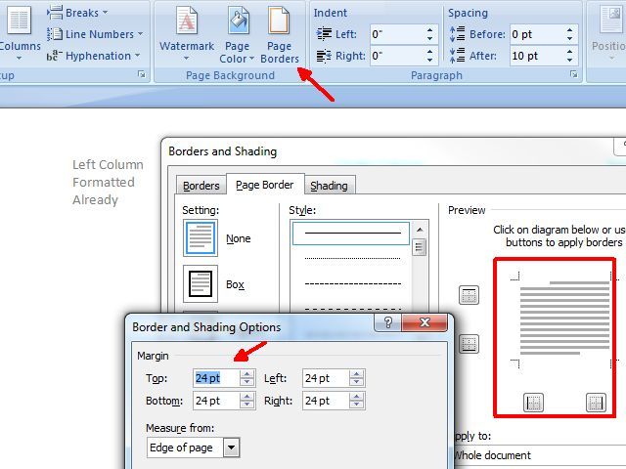Image resolution: width=626 pixels, height=469 pixels.
Task: Close the Border and Shading Options dialog
Action: 425,322
